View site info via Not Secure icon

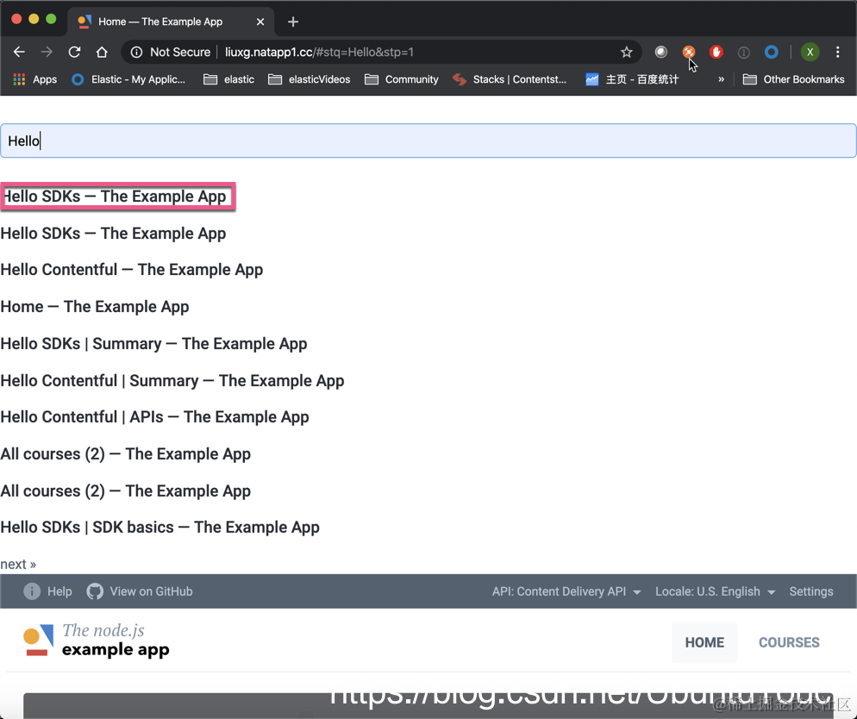pos(136,52)
